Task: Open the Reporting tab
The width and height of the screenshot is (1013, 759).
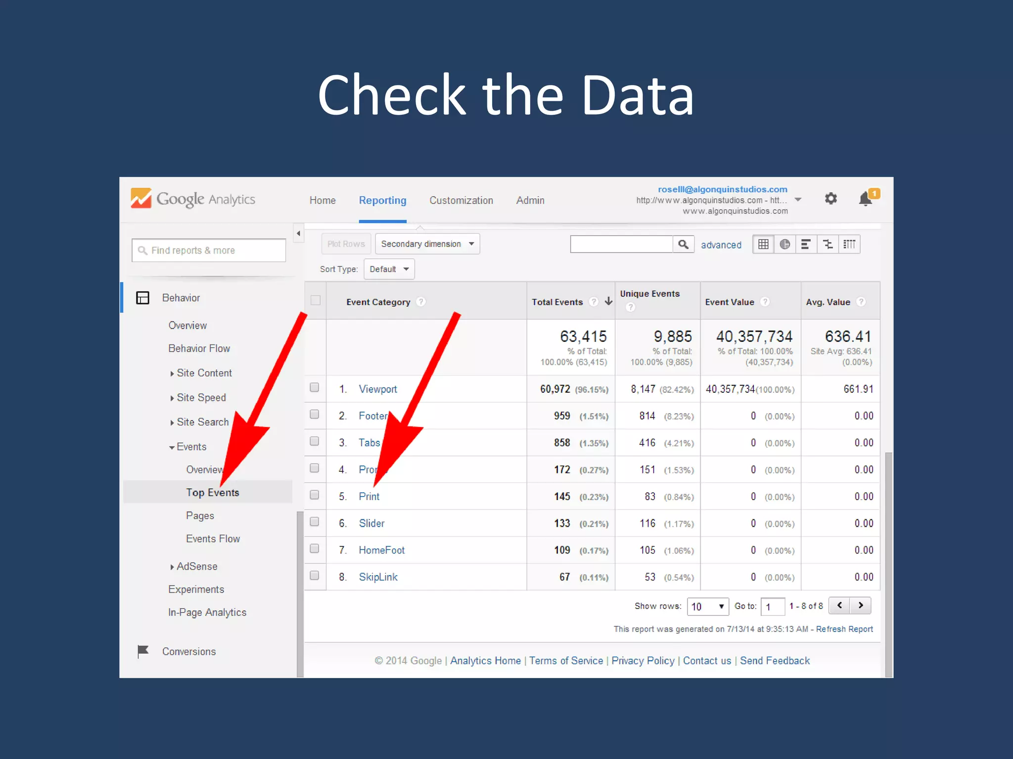Action: pos(383,200)
